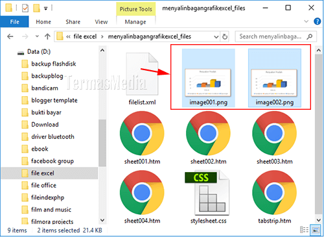Open the film and music folder
The image size is (324, 237).
(x=51, y=209)
